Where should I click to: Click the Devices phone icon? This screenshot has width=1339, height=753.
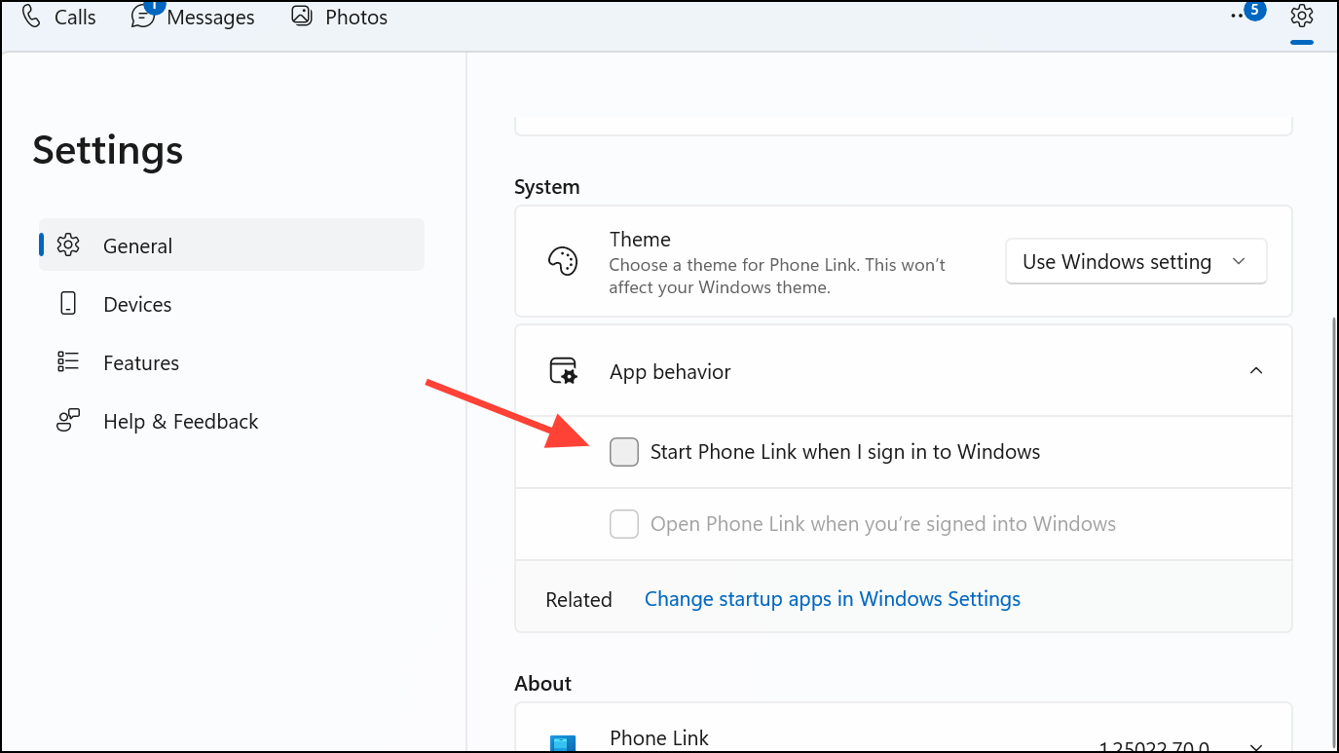tap(68, 304)
